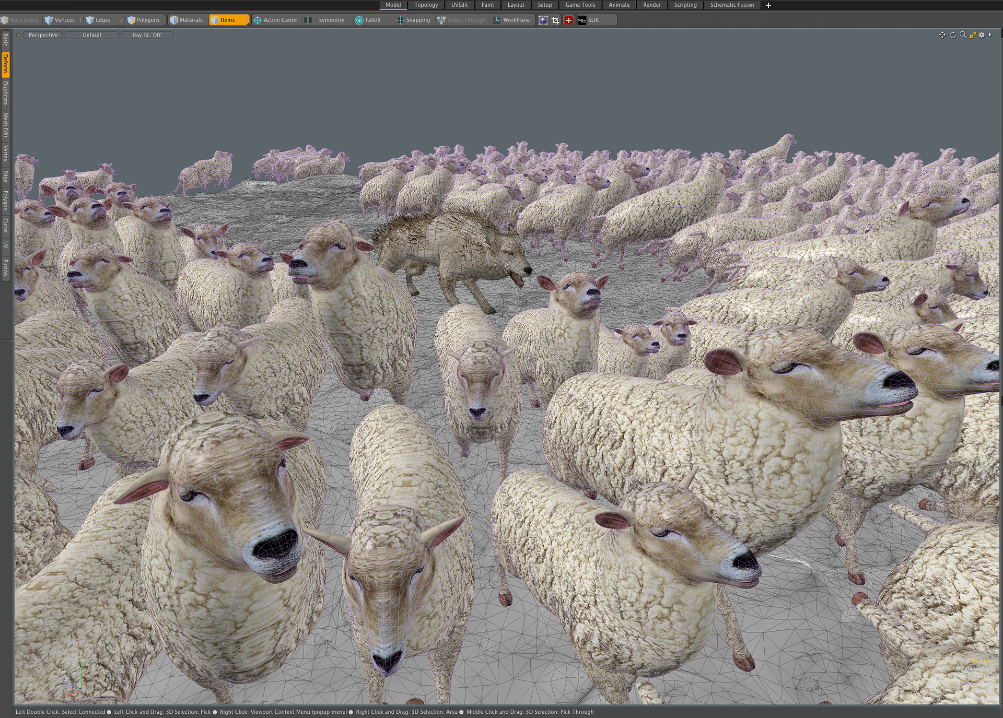Open the Perspective view type dropdown

[x=43, y=35]
